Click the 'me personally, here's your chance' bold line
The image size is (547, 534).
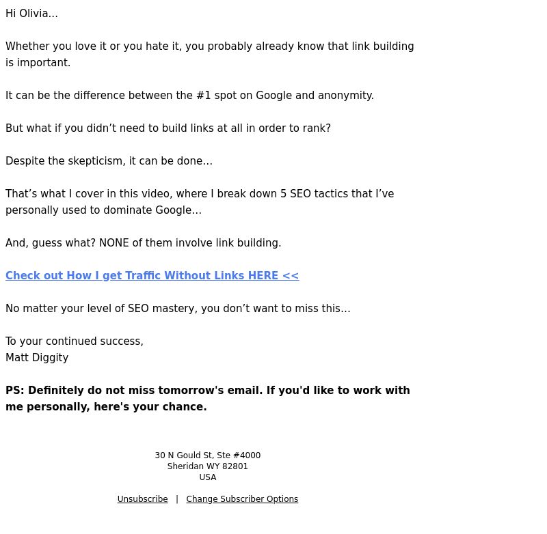pyautogui.click(x=106, y=406)
